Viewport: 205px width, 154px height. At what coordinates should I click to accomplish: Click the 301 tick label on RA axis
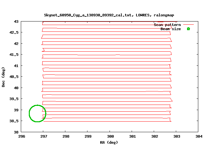[132, 136]
